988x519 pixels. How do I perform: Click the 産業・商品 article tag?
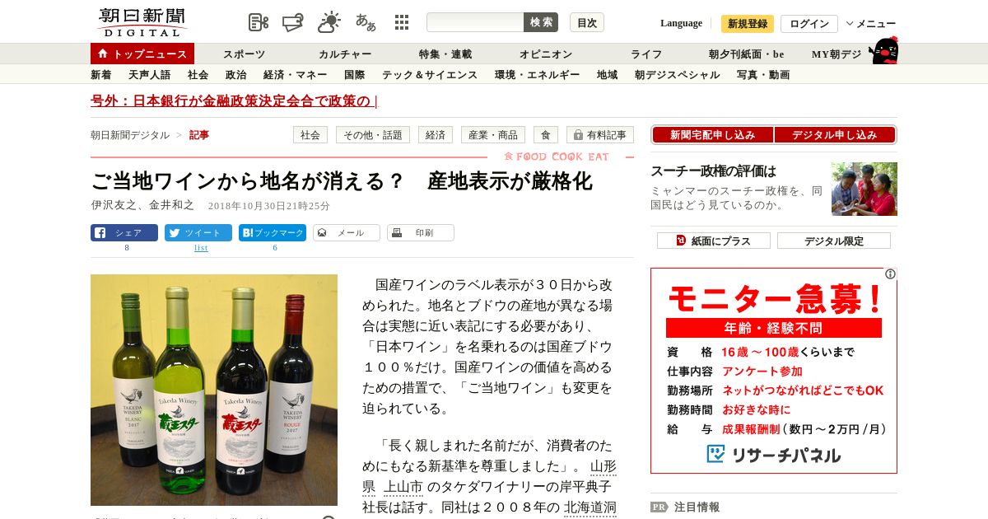[x=493, y=135]
